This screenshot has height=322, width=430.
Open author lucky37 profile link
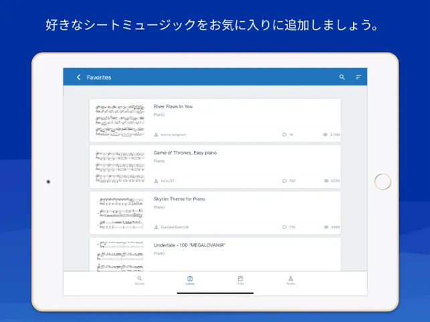coord(167,181)
